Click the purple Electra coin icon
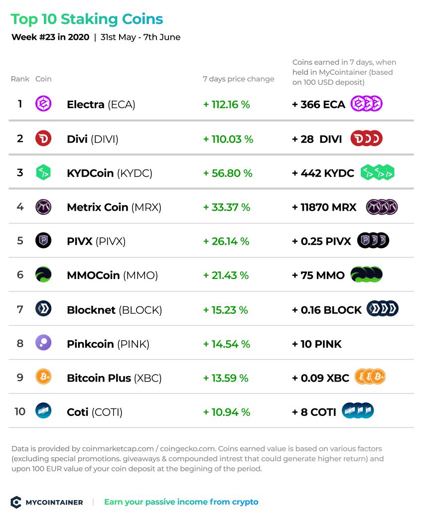 pyautogui.click(x=43, y=104)
